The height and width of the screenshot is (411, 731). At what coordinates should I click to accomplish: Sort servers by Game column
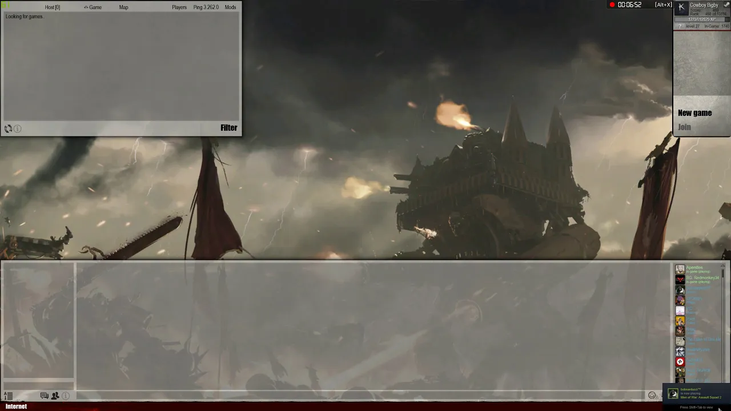(93, 7)
